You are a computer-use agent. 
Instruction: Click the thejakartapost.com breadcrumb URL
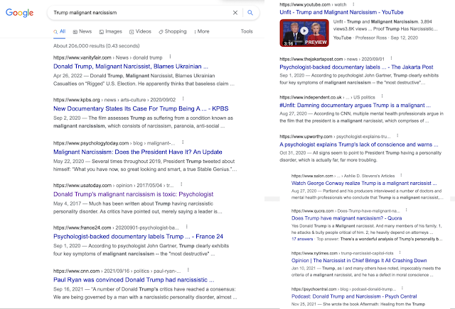[332, 59]
